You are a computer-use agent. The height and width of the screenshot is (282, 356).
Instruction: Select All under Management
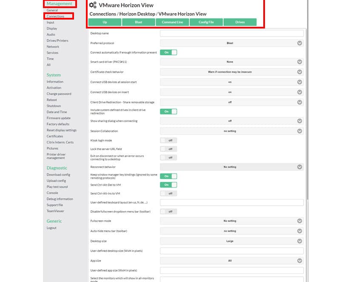[x=48, y=65]
